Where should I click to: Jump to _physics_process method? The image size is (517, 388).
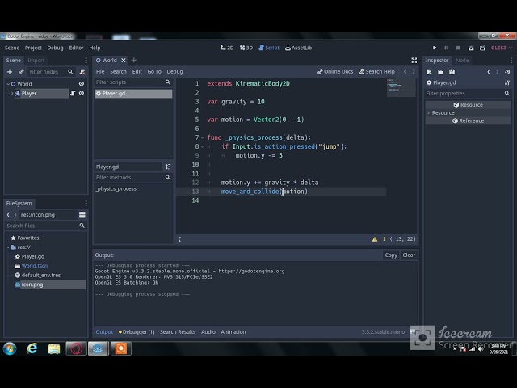[116, 188]
